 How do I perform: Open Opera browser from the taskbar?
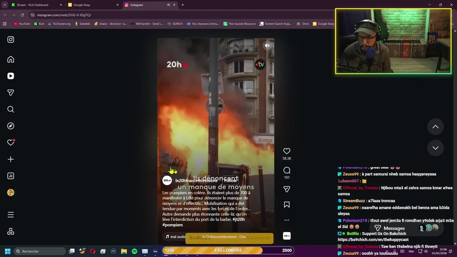point(92,251)
